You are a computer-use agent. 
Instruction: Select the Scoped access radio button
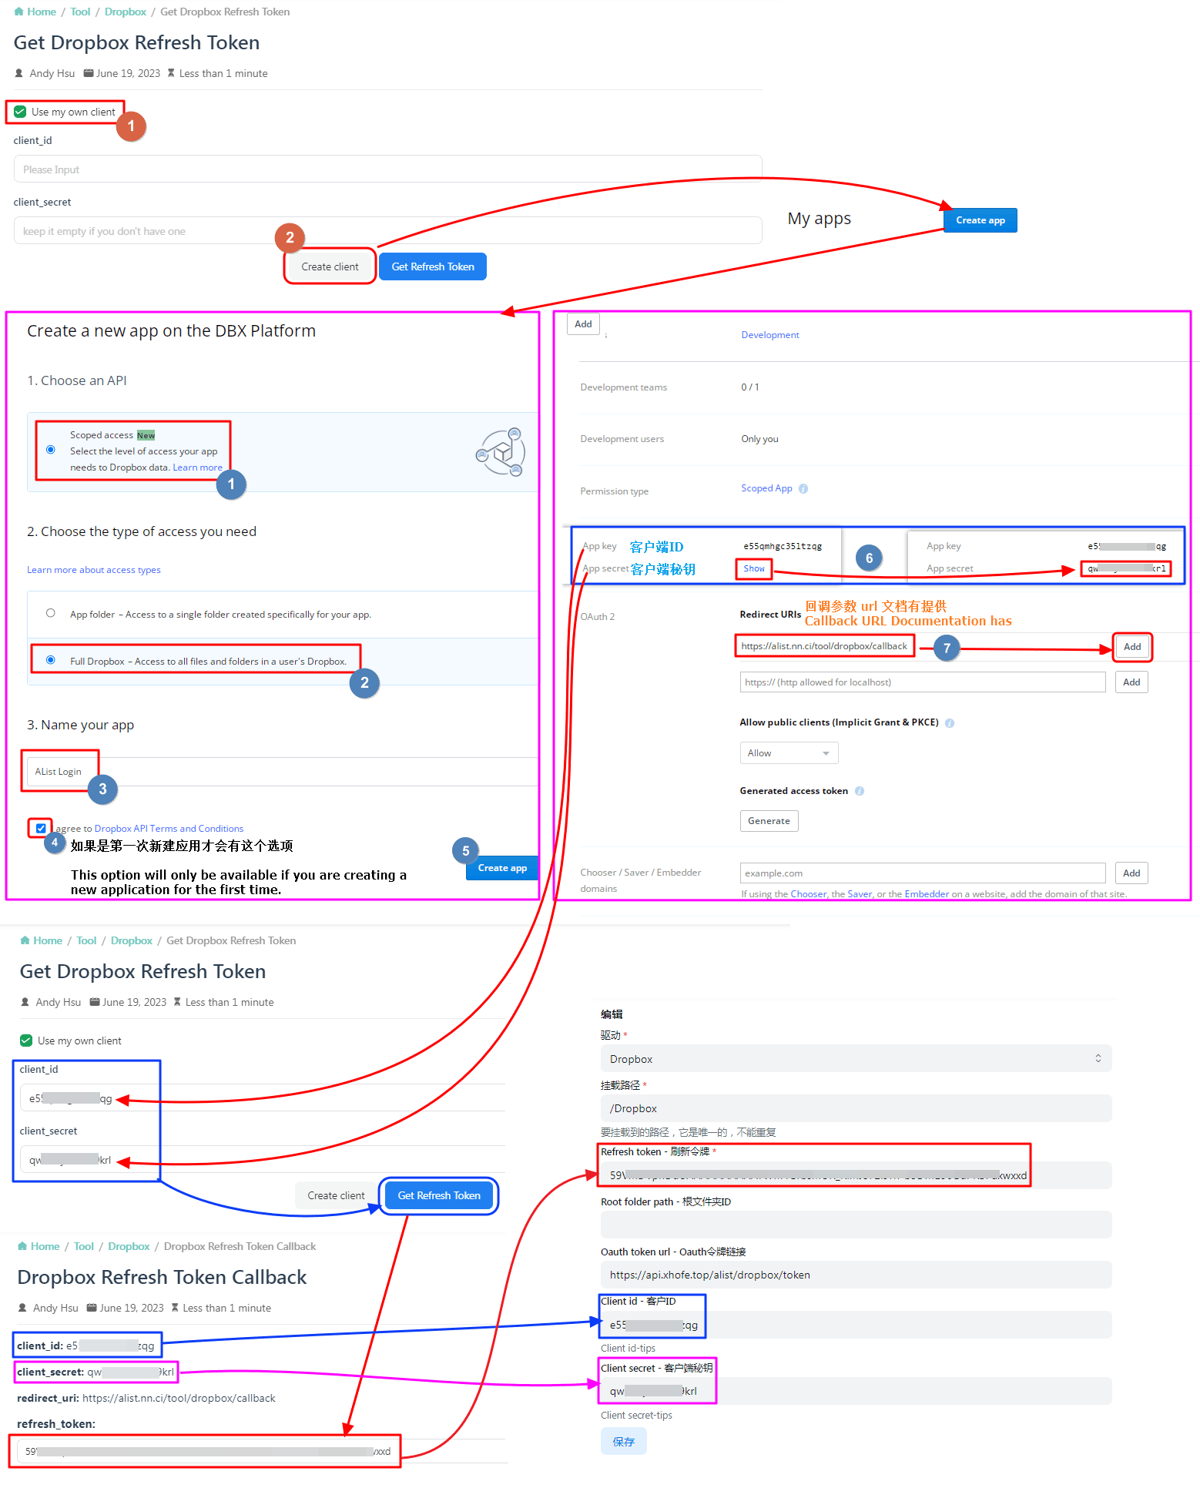[51, 450]
